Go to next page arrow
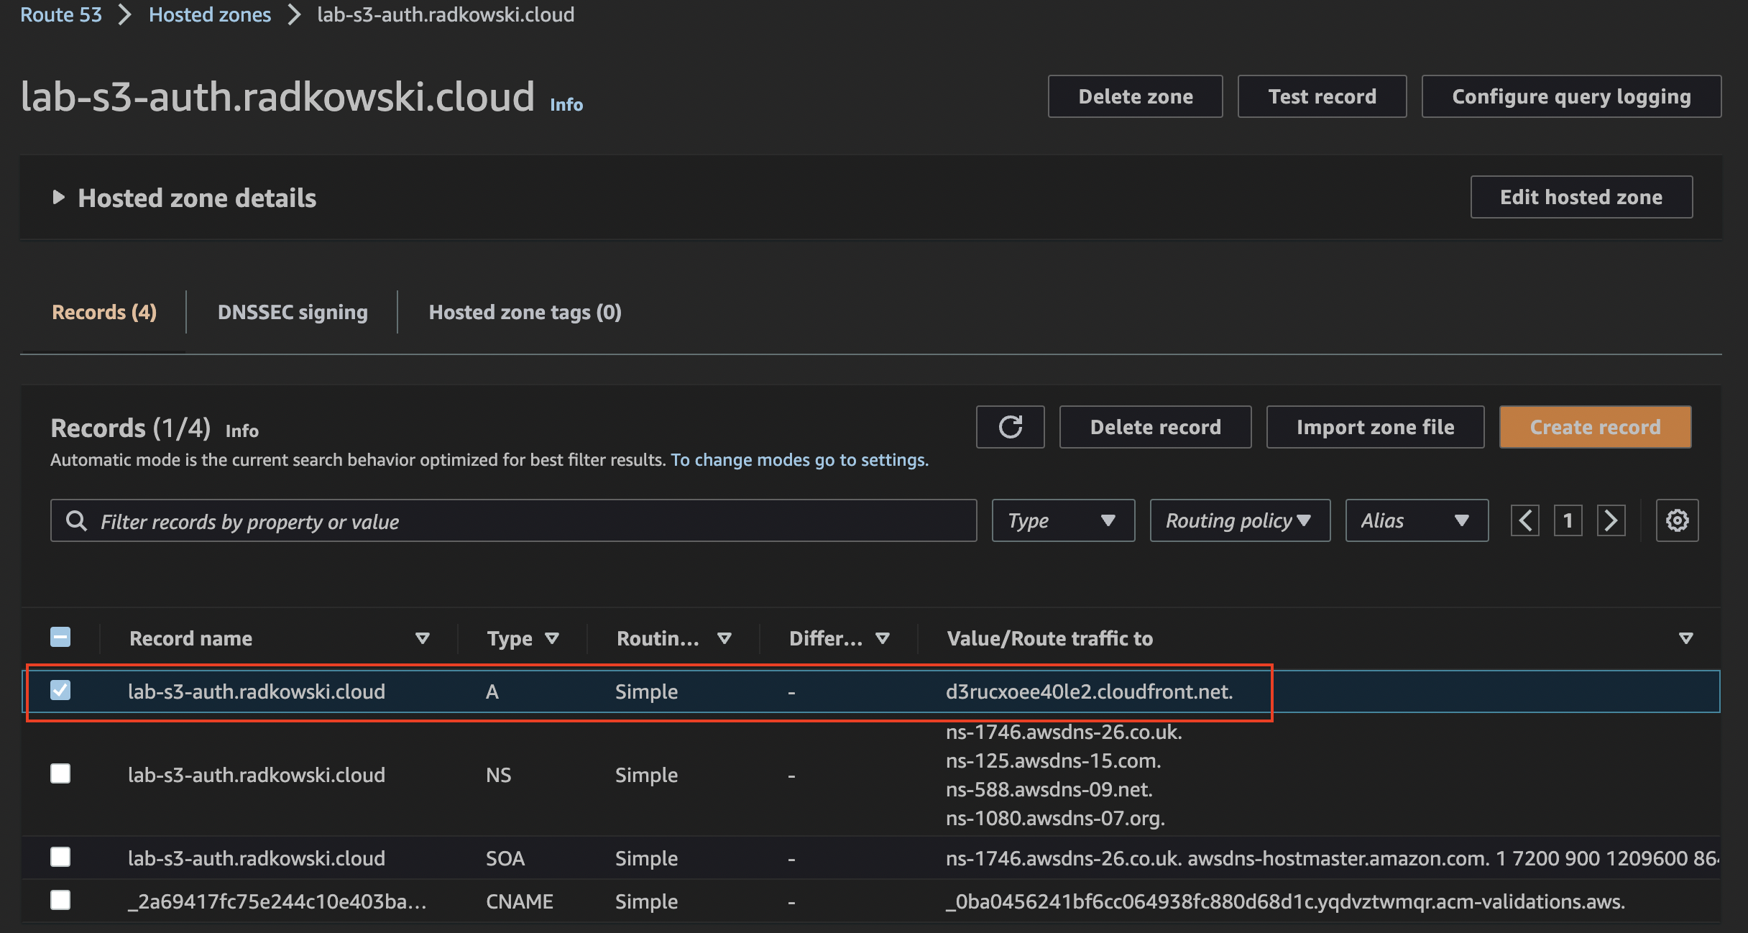The image size is (1748, 933). tap(1611, 520)
